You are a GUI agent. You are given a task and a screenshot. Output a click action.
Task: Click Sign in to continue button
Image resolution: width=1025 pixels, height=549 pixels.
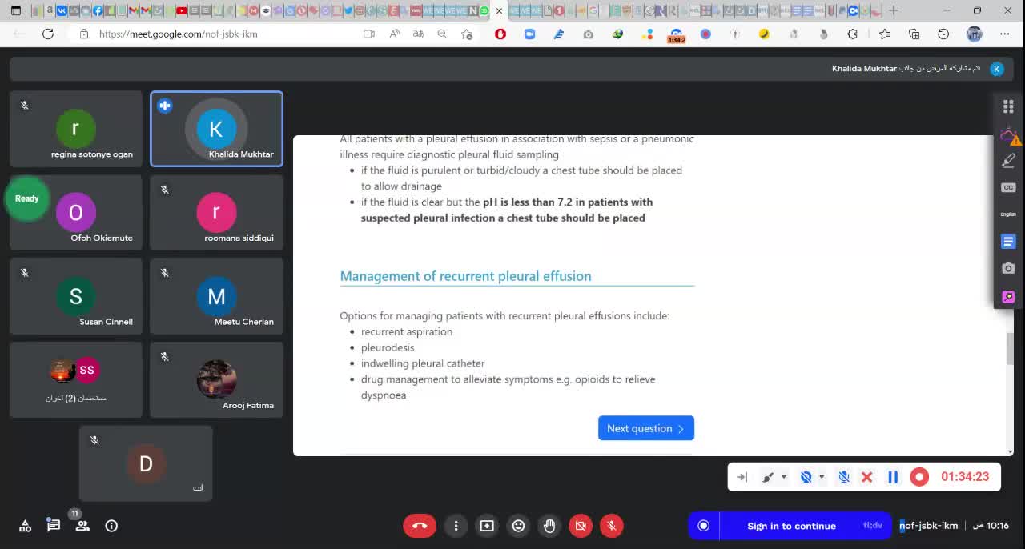click(x=791, y=526)
